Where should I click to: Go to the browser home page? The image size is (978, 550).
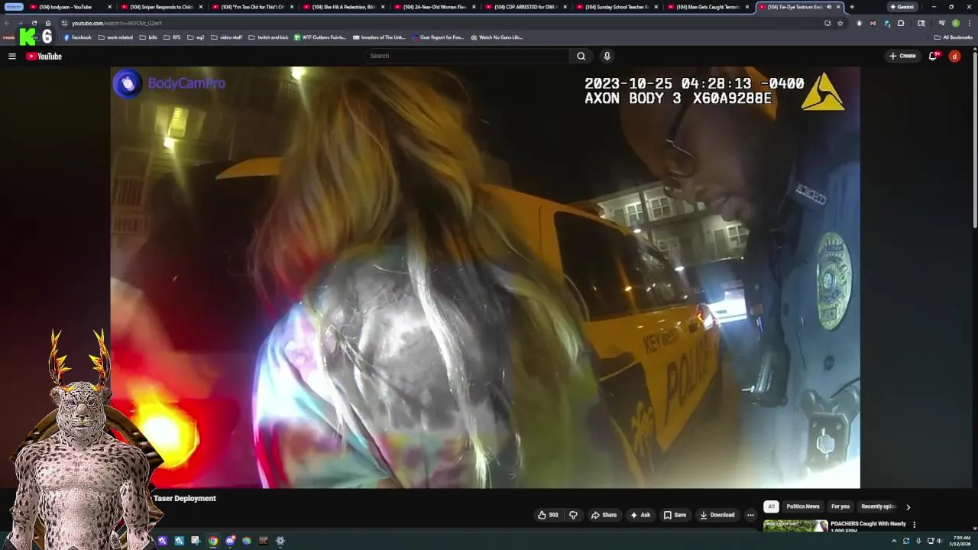tap(47, 23)
